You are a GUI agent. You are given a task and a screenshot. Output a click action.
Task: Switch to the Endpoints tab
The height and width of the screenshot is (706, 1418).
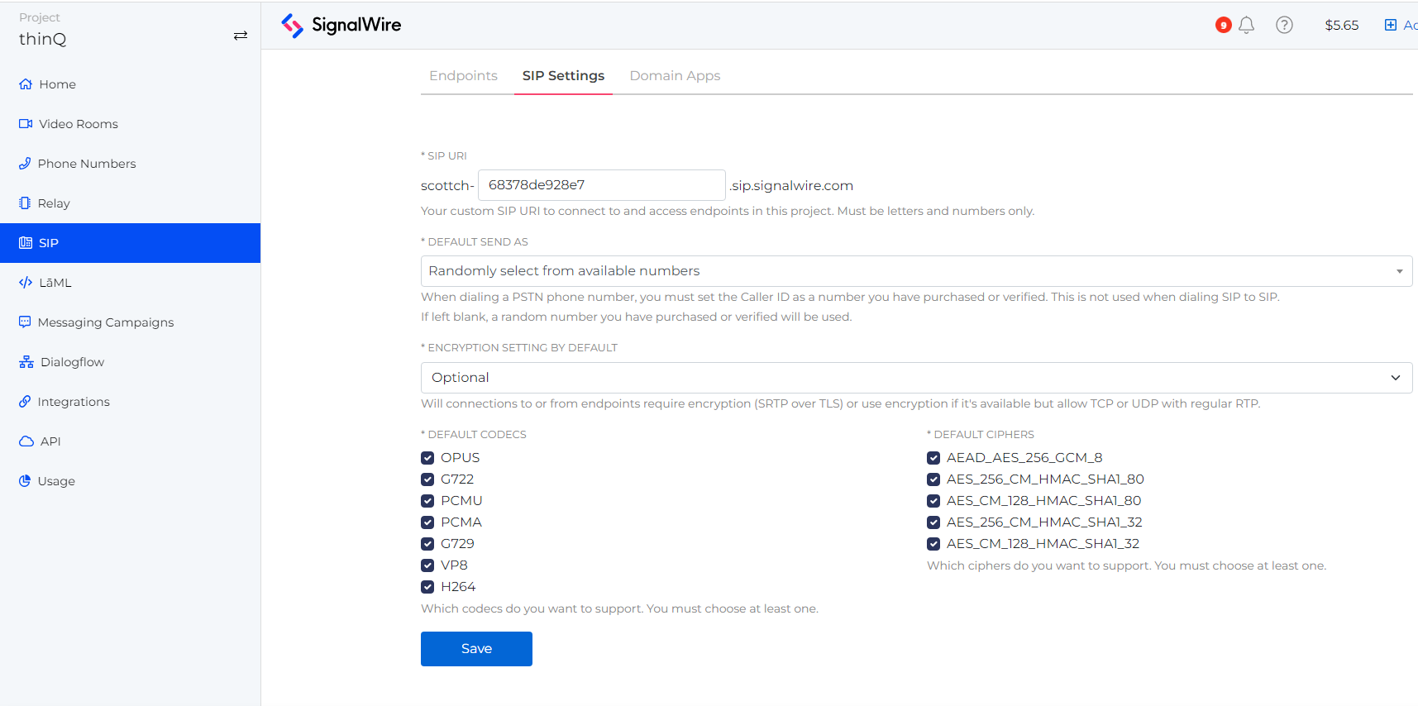463,76
